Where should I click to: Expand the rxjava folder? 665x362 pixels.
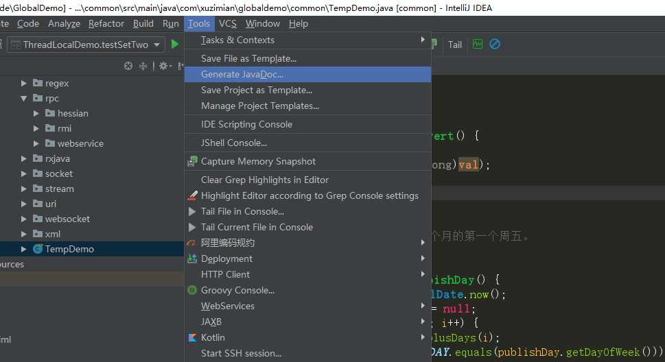24,158
